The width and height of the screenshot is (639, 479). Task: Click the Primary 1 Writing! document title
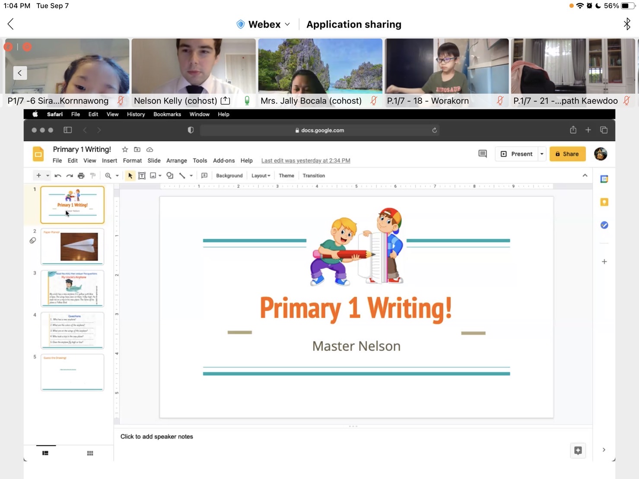tap(82, 149)
